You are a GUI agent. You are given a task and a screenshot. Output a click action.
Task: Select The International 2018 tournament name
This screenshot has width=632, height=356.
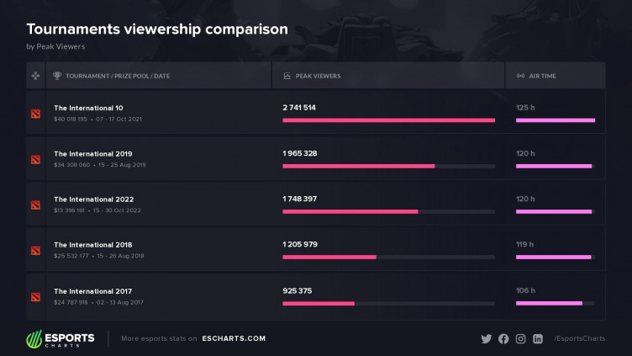92,245
